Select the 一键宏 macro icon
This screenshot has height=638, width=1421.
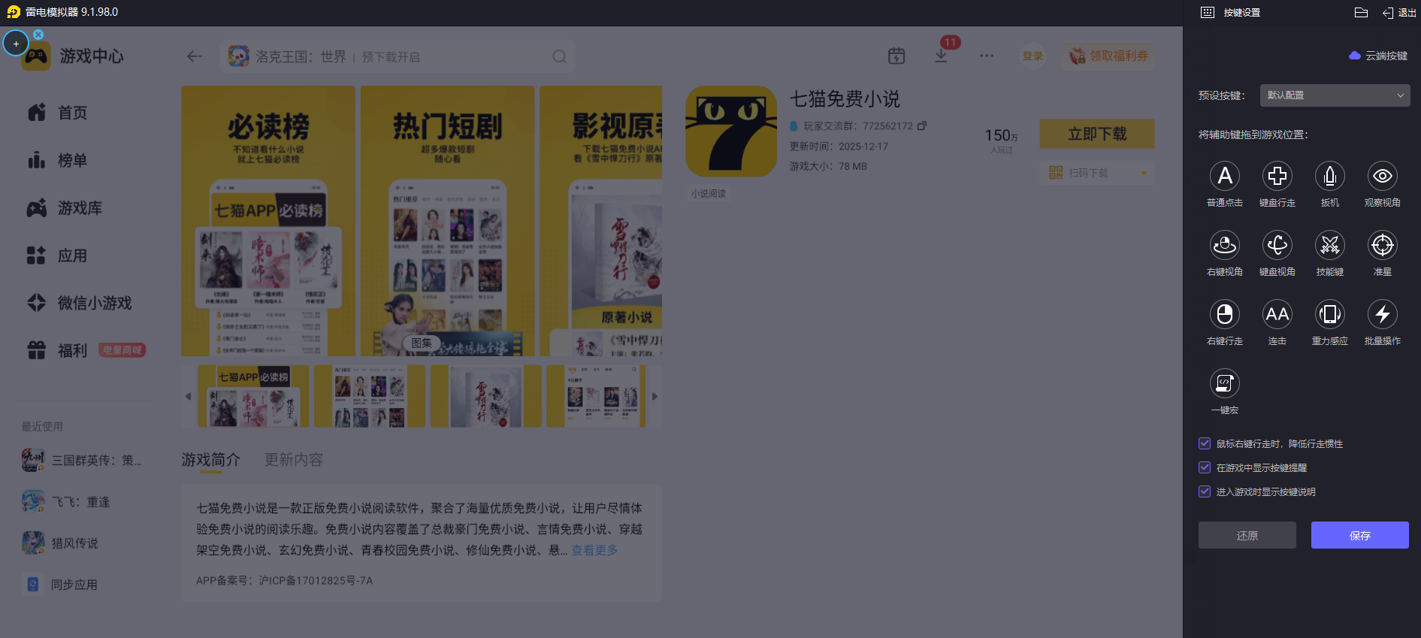(1224, 384)
